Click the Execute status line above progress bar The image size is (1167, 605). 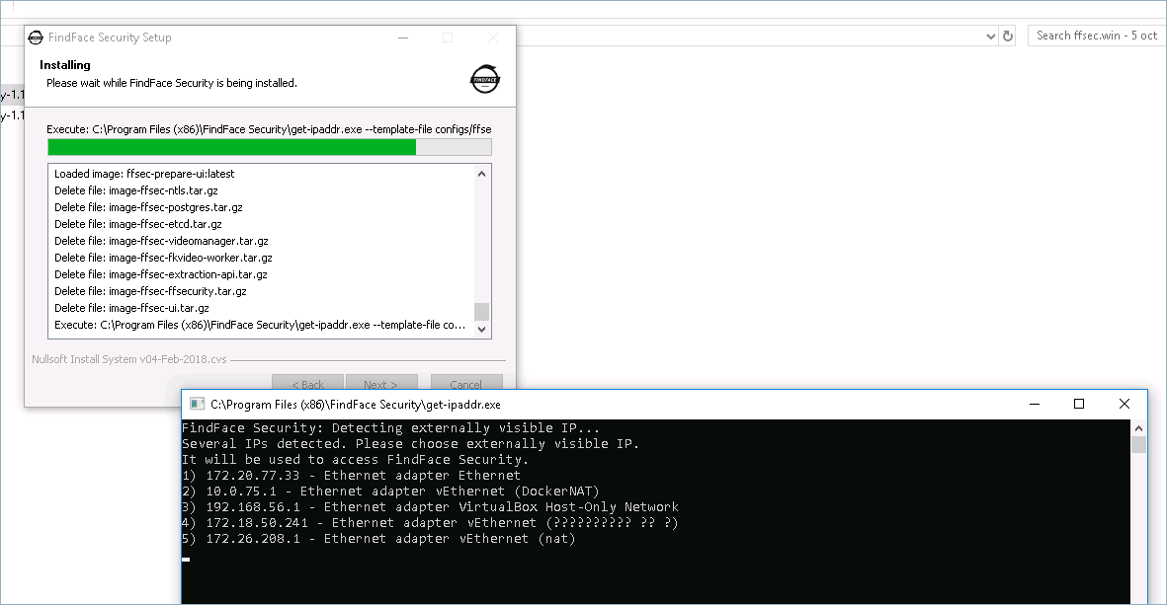pyautogui.click(x=269, y=129)
